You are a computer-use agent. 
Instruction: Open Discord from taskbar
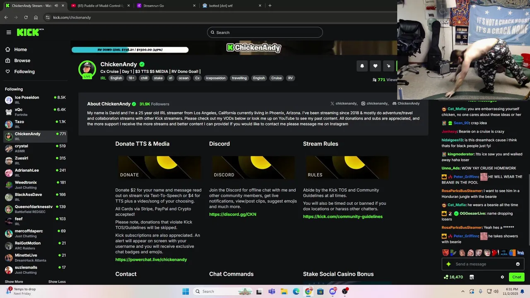pos(332,291)
